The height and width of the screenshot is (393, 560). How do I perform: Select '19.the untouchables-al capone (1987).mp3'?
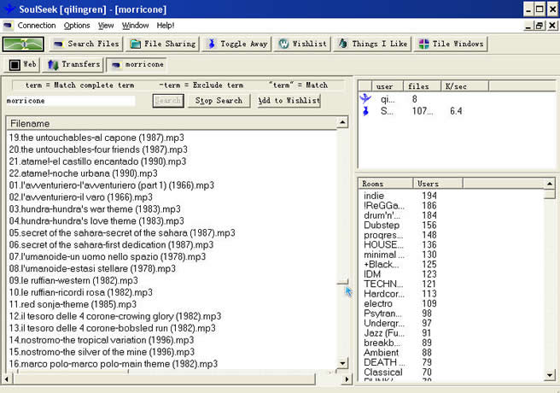point(96,138)
